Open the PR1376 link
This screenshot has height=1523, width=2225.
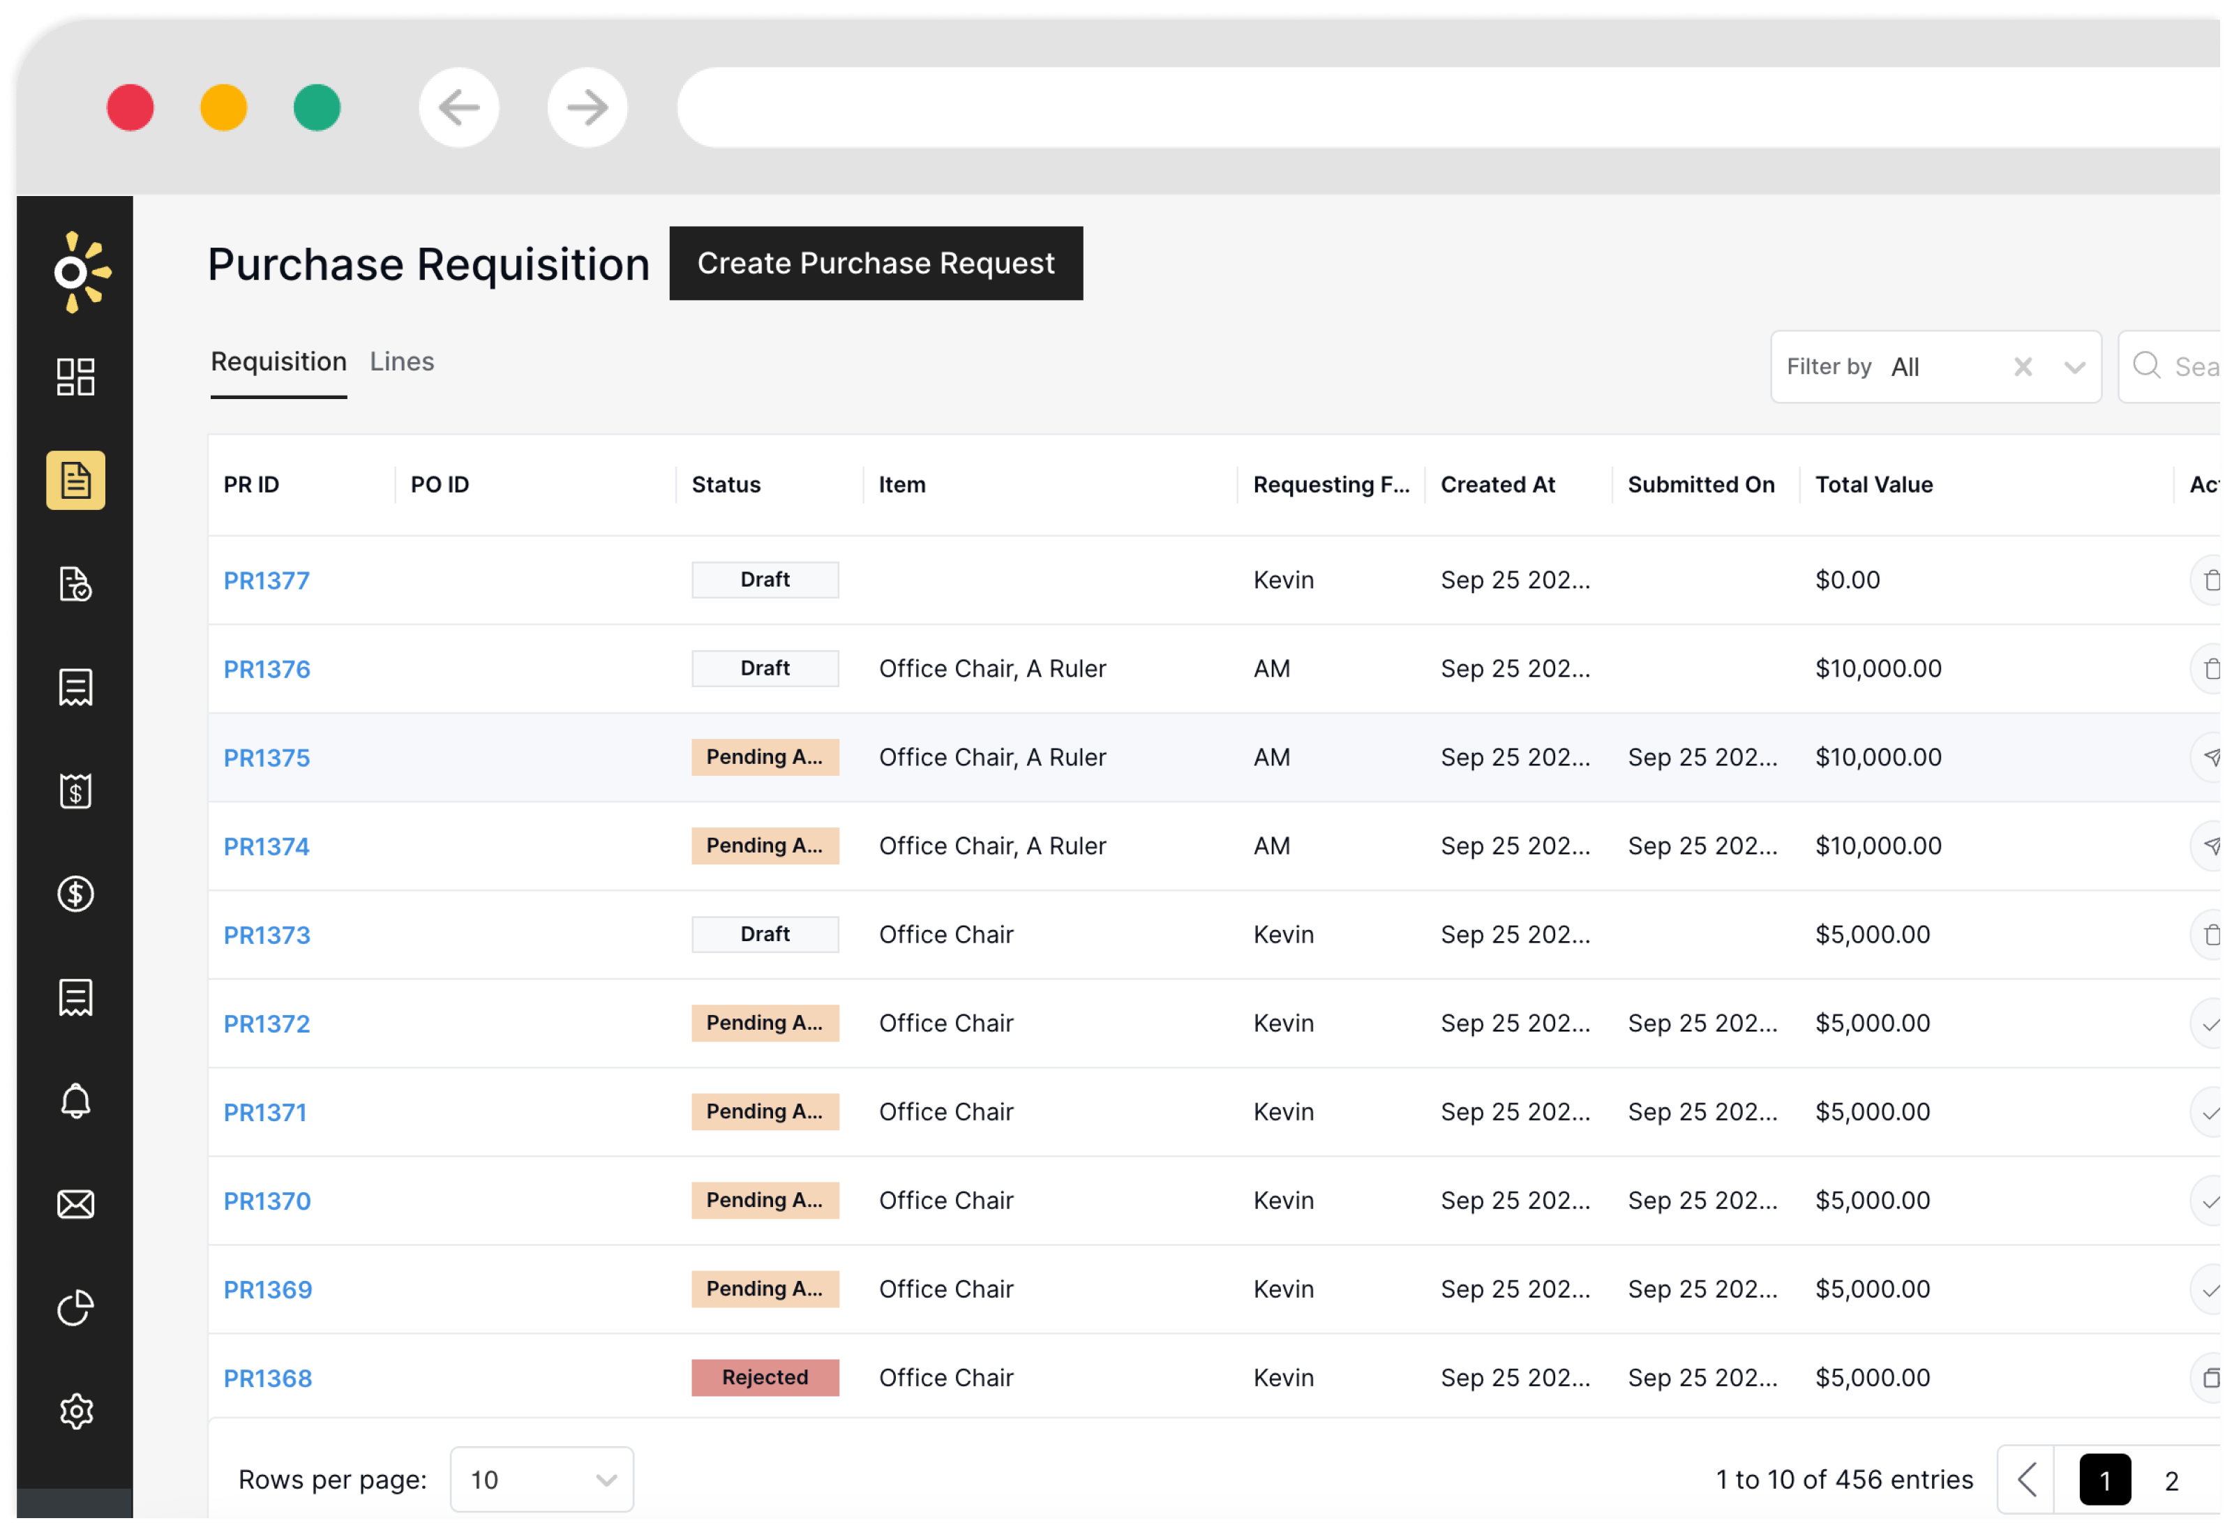coord(267,670)
